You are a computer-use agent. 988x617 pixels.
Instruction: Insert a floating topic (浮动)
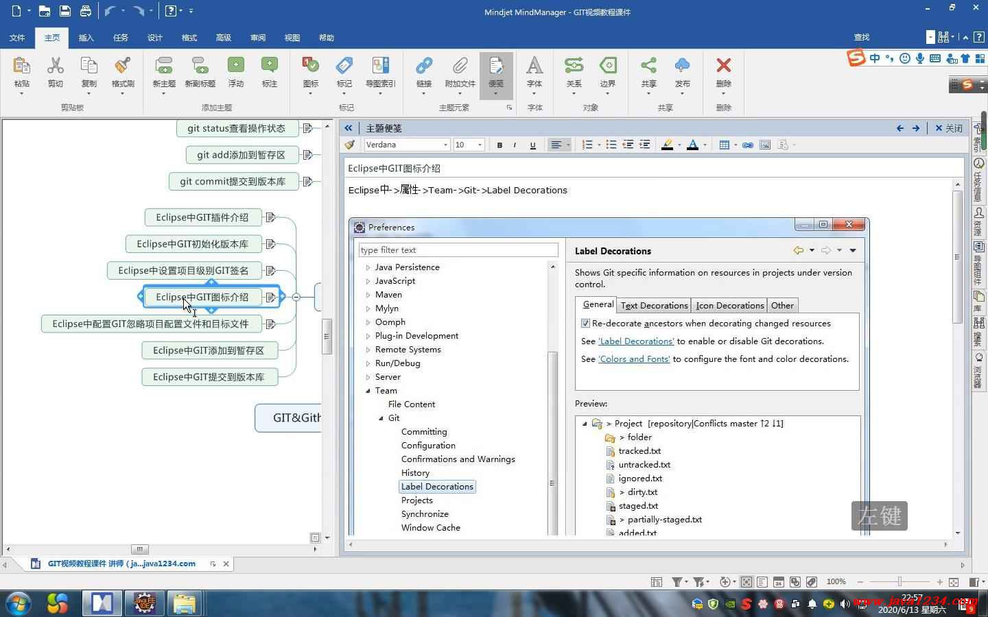(x=236, y=65)
